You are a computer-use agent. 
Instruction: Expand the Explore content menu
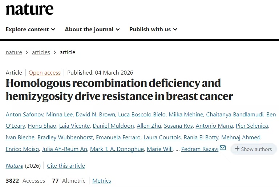31,29
